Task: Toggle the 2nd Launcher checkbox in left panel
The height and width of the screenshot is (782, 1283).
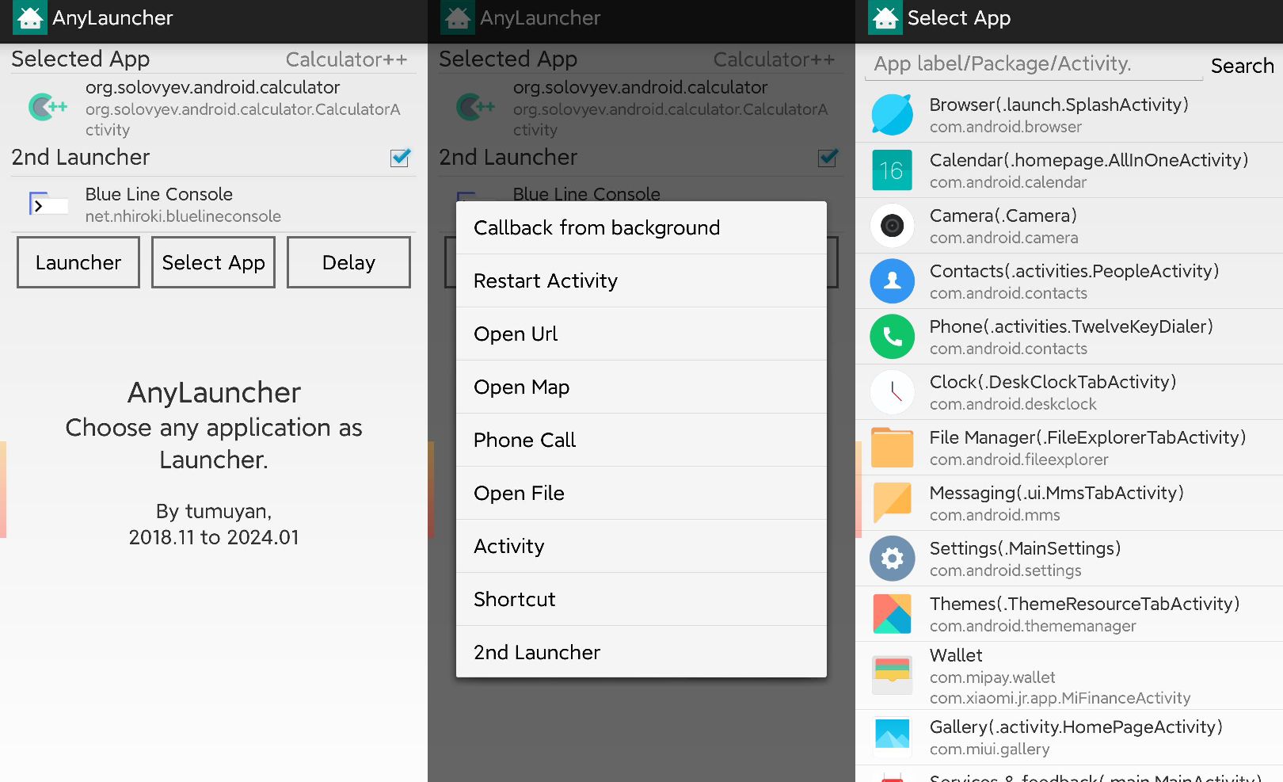Action: coord(401,158)
